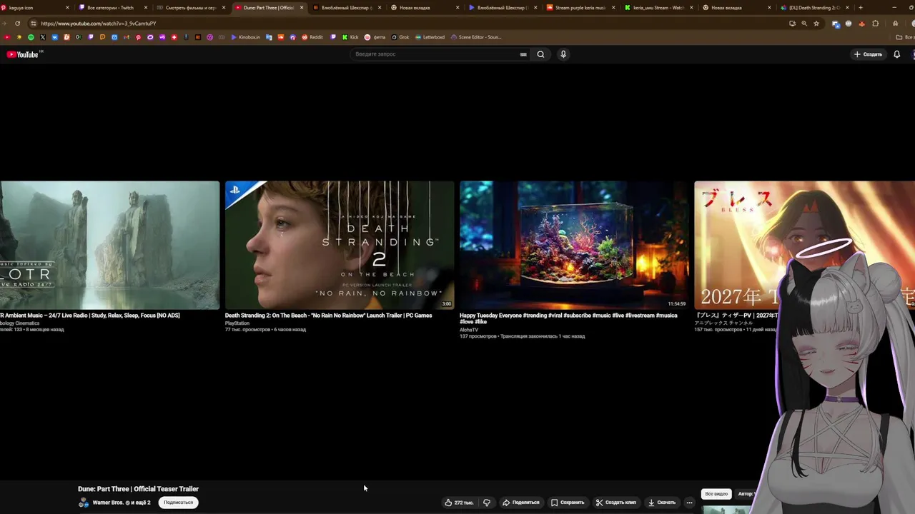Open the Death Stranding 2 trailer thumbnail
The height and width of the screenshot is (514, 915).
pyautogui.click(x=340, y=245)
